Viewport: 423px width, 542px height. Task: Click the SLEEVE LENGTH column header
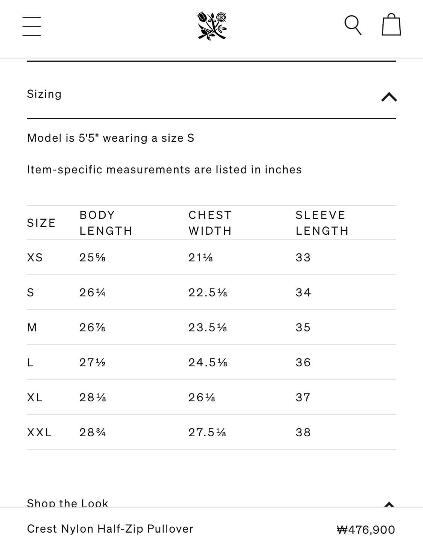point(322,223)
